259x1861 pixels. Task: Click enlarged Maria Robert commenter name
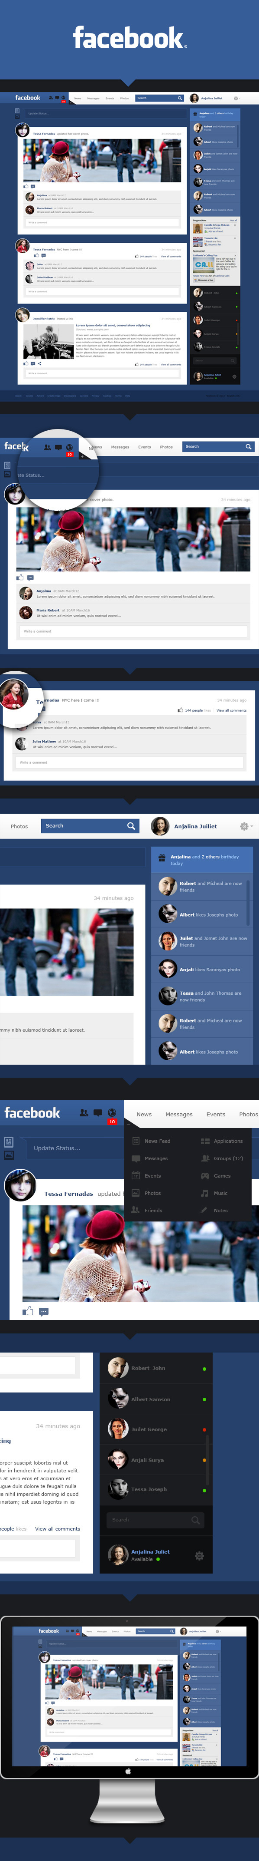click(49, 610)
